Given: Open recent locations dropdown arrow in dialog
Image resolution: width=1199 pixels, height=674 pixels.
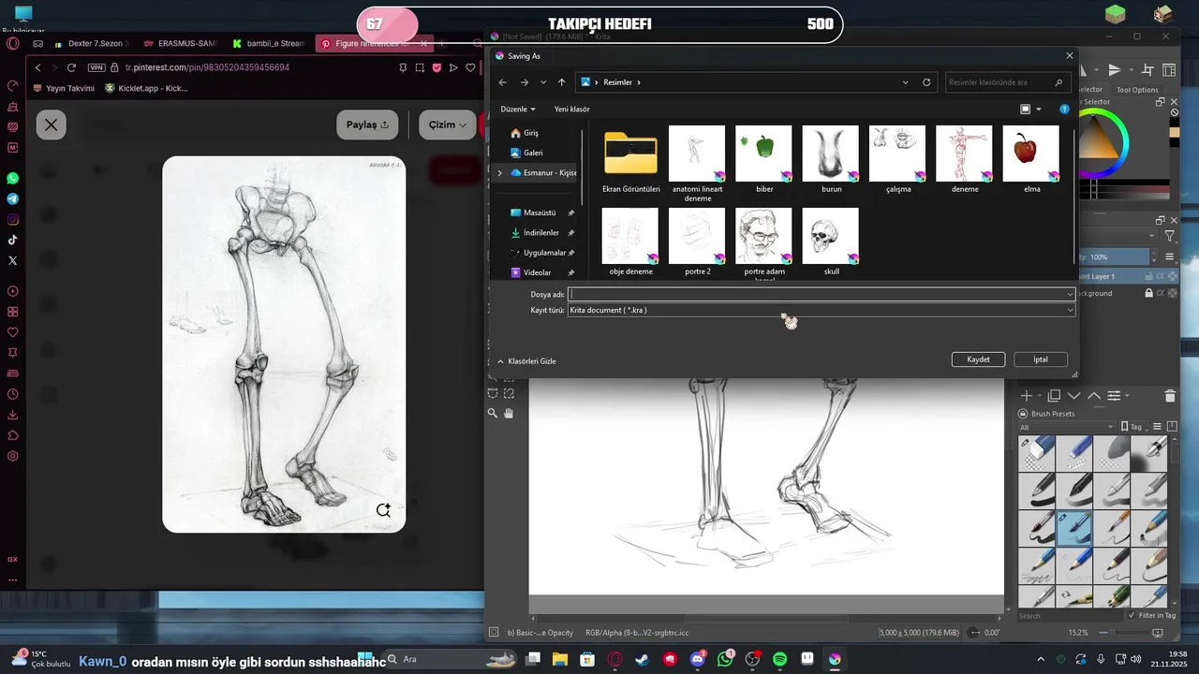Looking at the screenshot, I should (x=543, y=82).
